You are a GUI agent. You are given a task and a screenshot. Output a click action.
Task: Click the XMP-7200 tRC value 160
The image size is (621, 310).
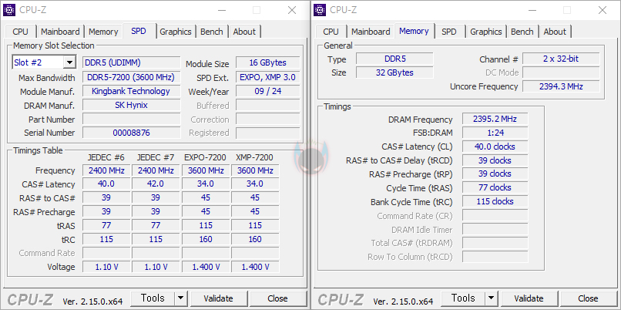(255, 239)
